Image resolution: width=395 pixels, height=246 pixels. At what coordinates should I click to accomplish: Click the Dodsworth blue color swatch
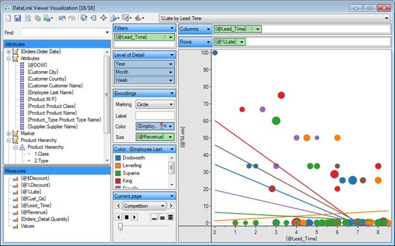click(118, 158)
